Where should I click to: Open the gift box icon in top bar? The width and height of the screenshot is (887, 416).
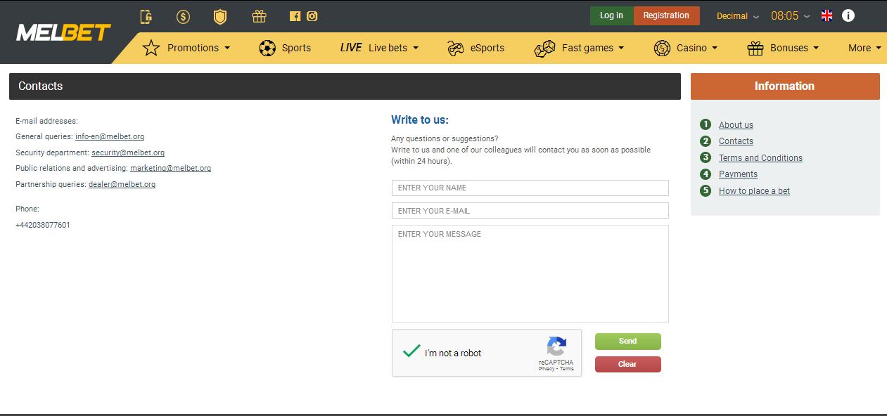[259, 16]
